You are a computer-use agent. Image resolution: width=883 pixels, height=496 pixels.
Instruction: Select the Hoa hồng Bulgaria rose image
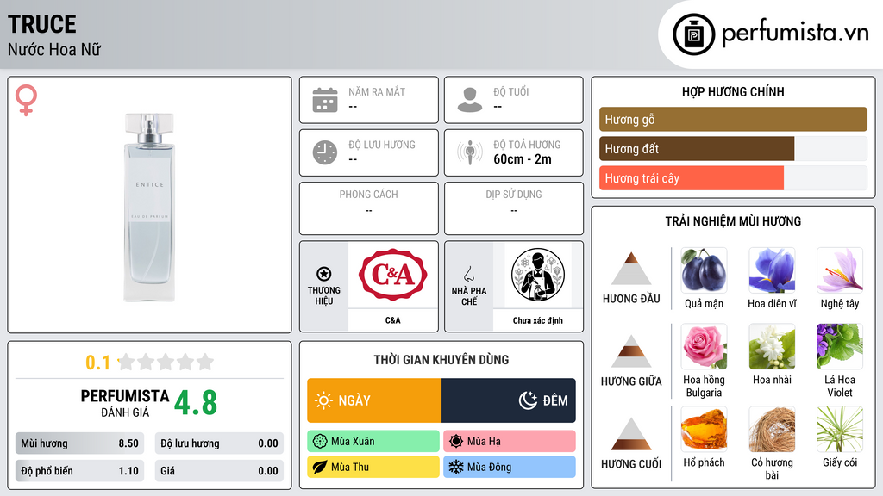(x=704, y=346)
